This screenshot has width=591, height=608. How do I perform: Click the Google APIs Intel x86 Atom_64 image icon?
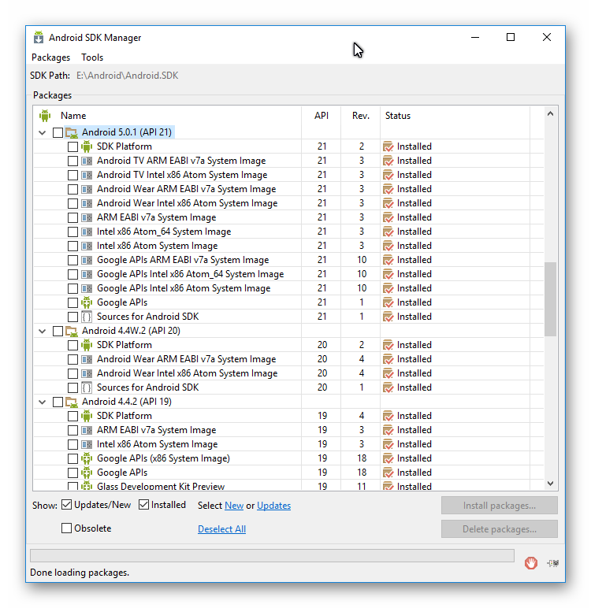click(x=87, y=274)
